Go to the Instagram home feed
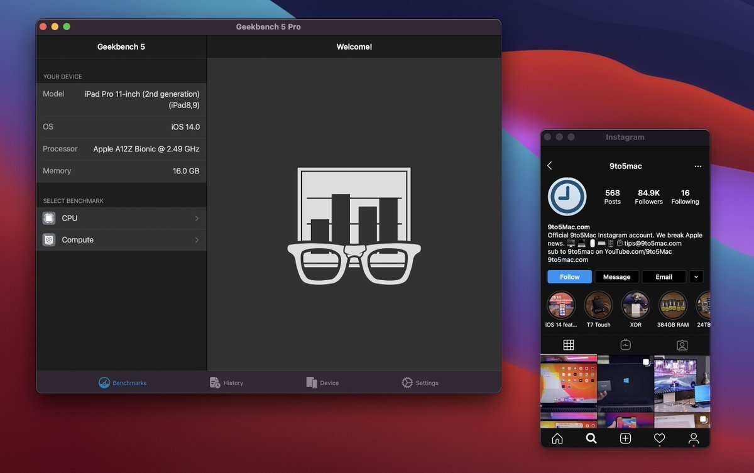 tap(557, 438)
